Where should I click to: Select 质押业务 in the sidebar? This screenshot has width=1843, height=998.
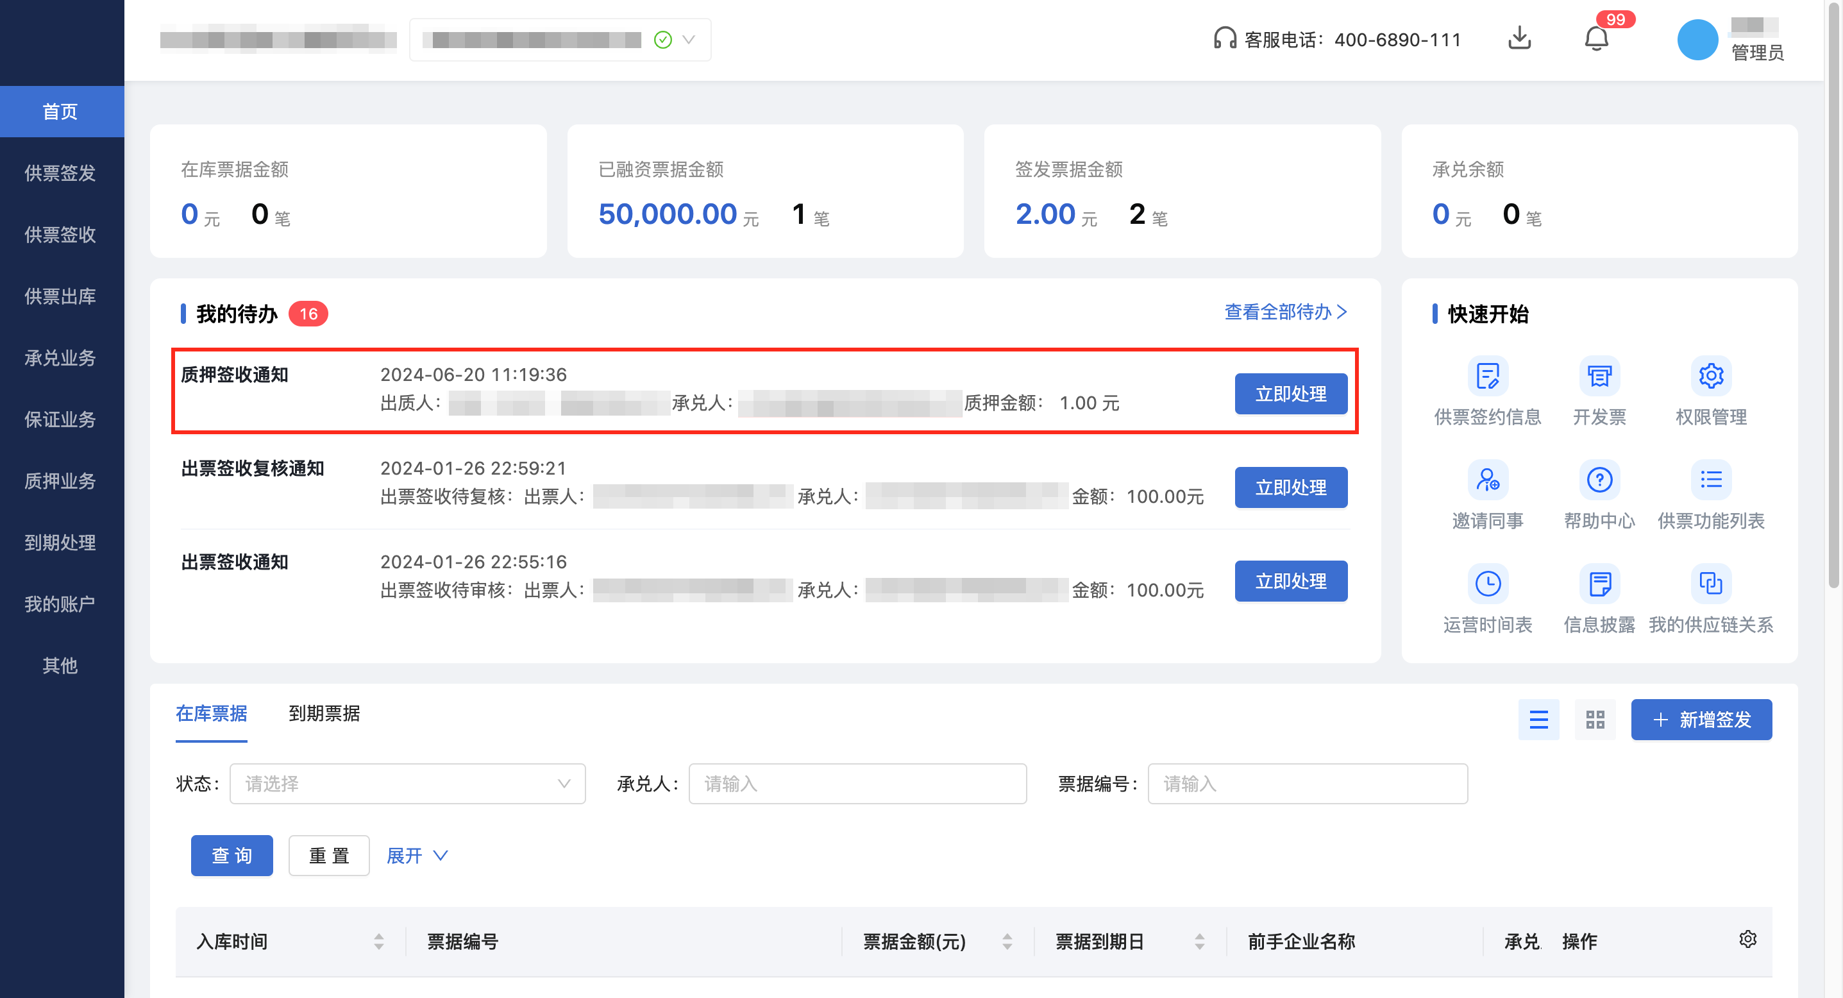[x=62, y=482]
